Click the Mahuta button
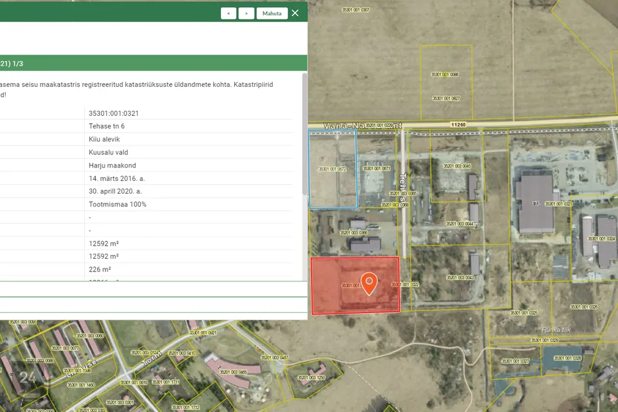 pos(272,13)
